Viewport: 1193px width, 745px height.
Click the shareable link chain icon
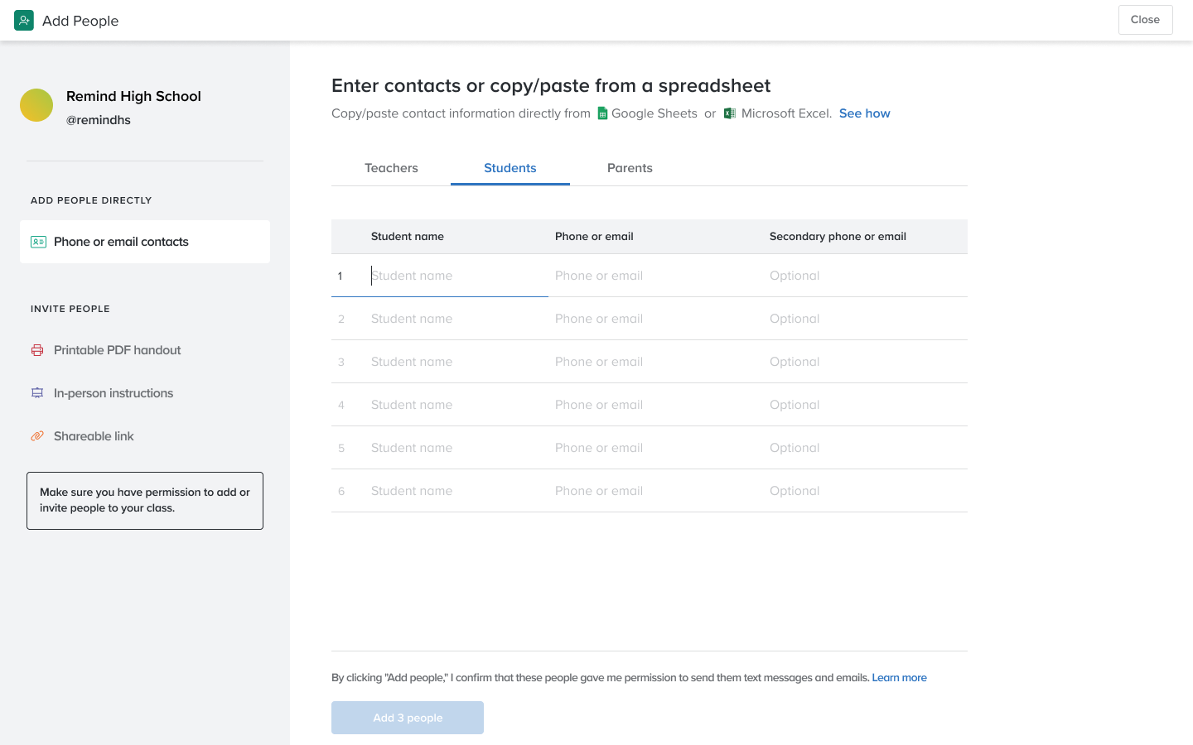[x=37, y=436]
